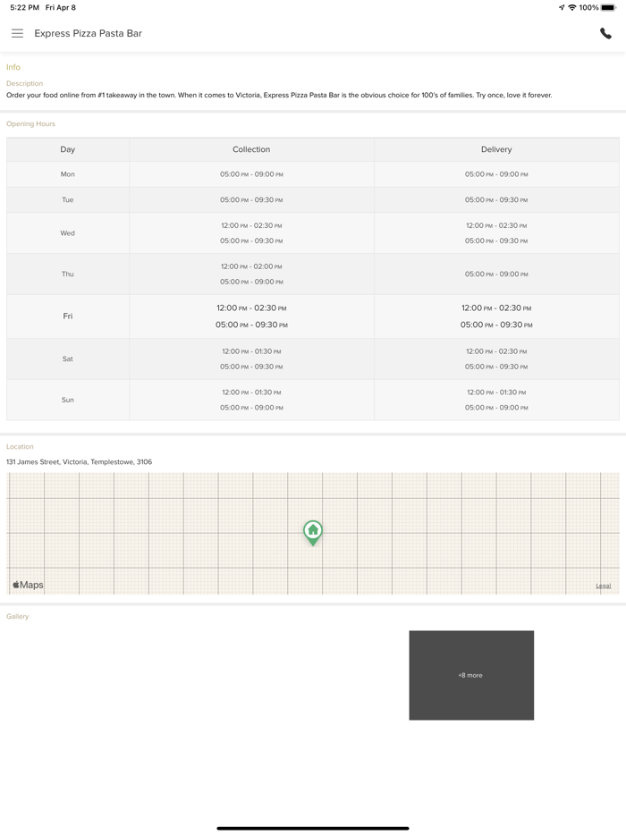Open the '+8 more' gallery thumbnail
This screenshot has width=626, height=835.
(471, 675)
